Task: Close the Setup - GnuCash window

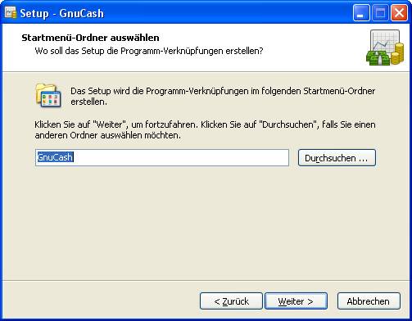Action: click(399, 13)
